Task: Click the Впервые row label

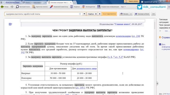Action: click(x=26, y=73)
